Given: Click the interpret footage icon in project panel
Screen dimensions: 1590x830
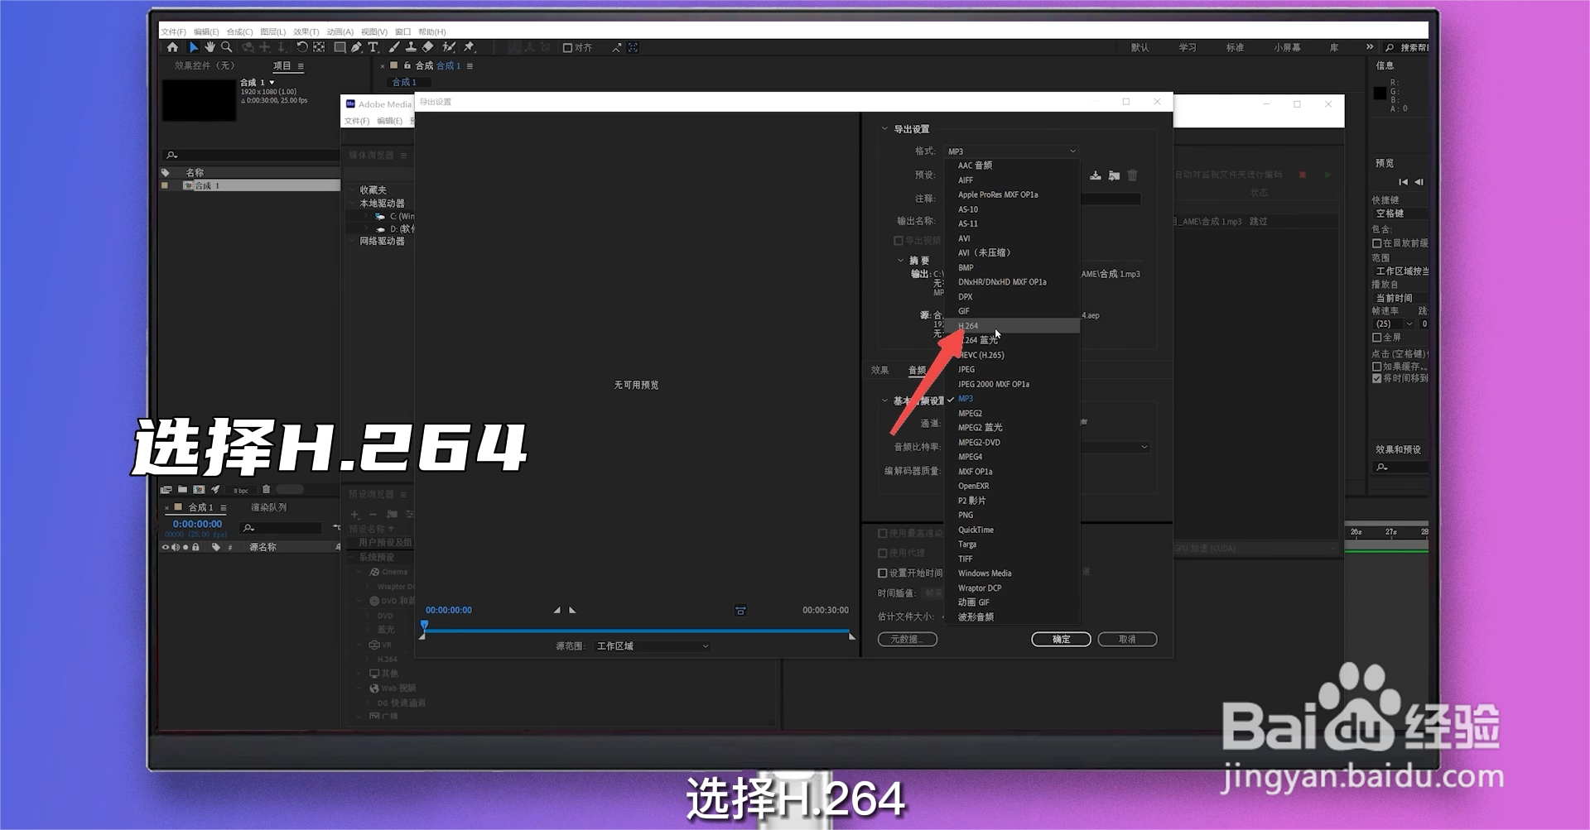Looking at the screenshot, I should click(166, 489).
